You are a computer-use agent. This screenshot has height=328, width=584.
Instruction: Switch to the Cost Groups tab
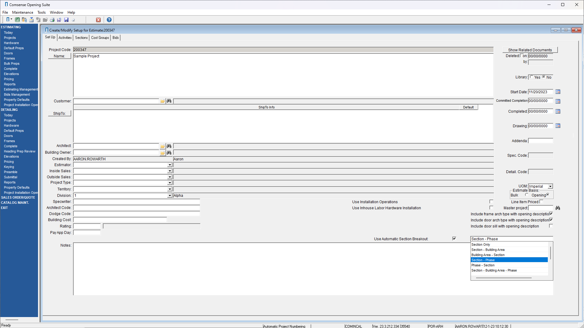[100, 38]
